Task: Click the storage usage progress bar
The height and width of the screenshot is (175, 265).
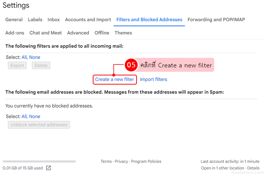Action: click(39, 161)
